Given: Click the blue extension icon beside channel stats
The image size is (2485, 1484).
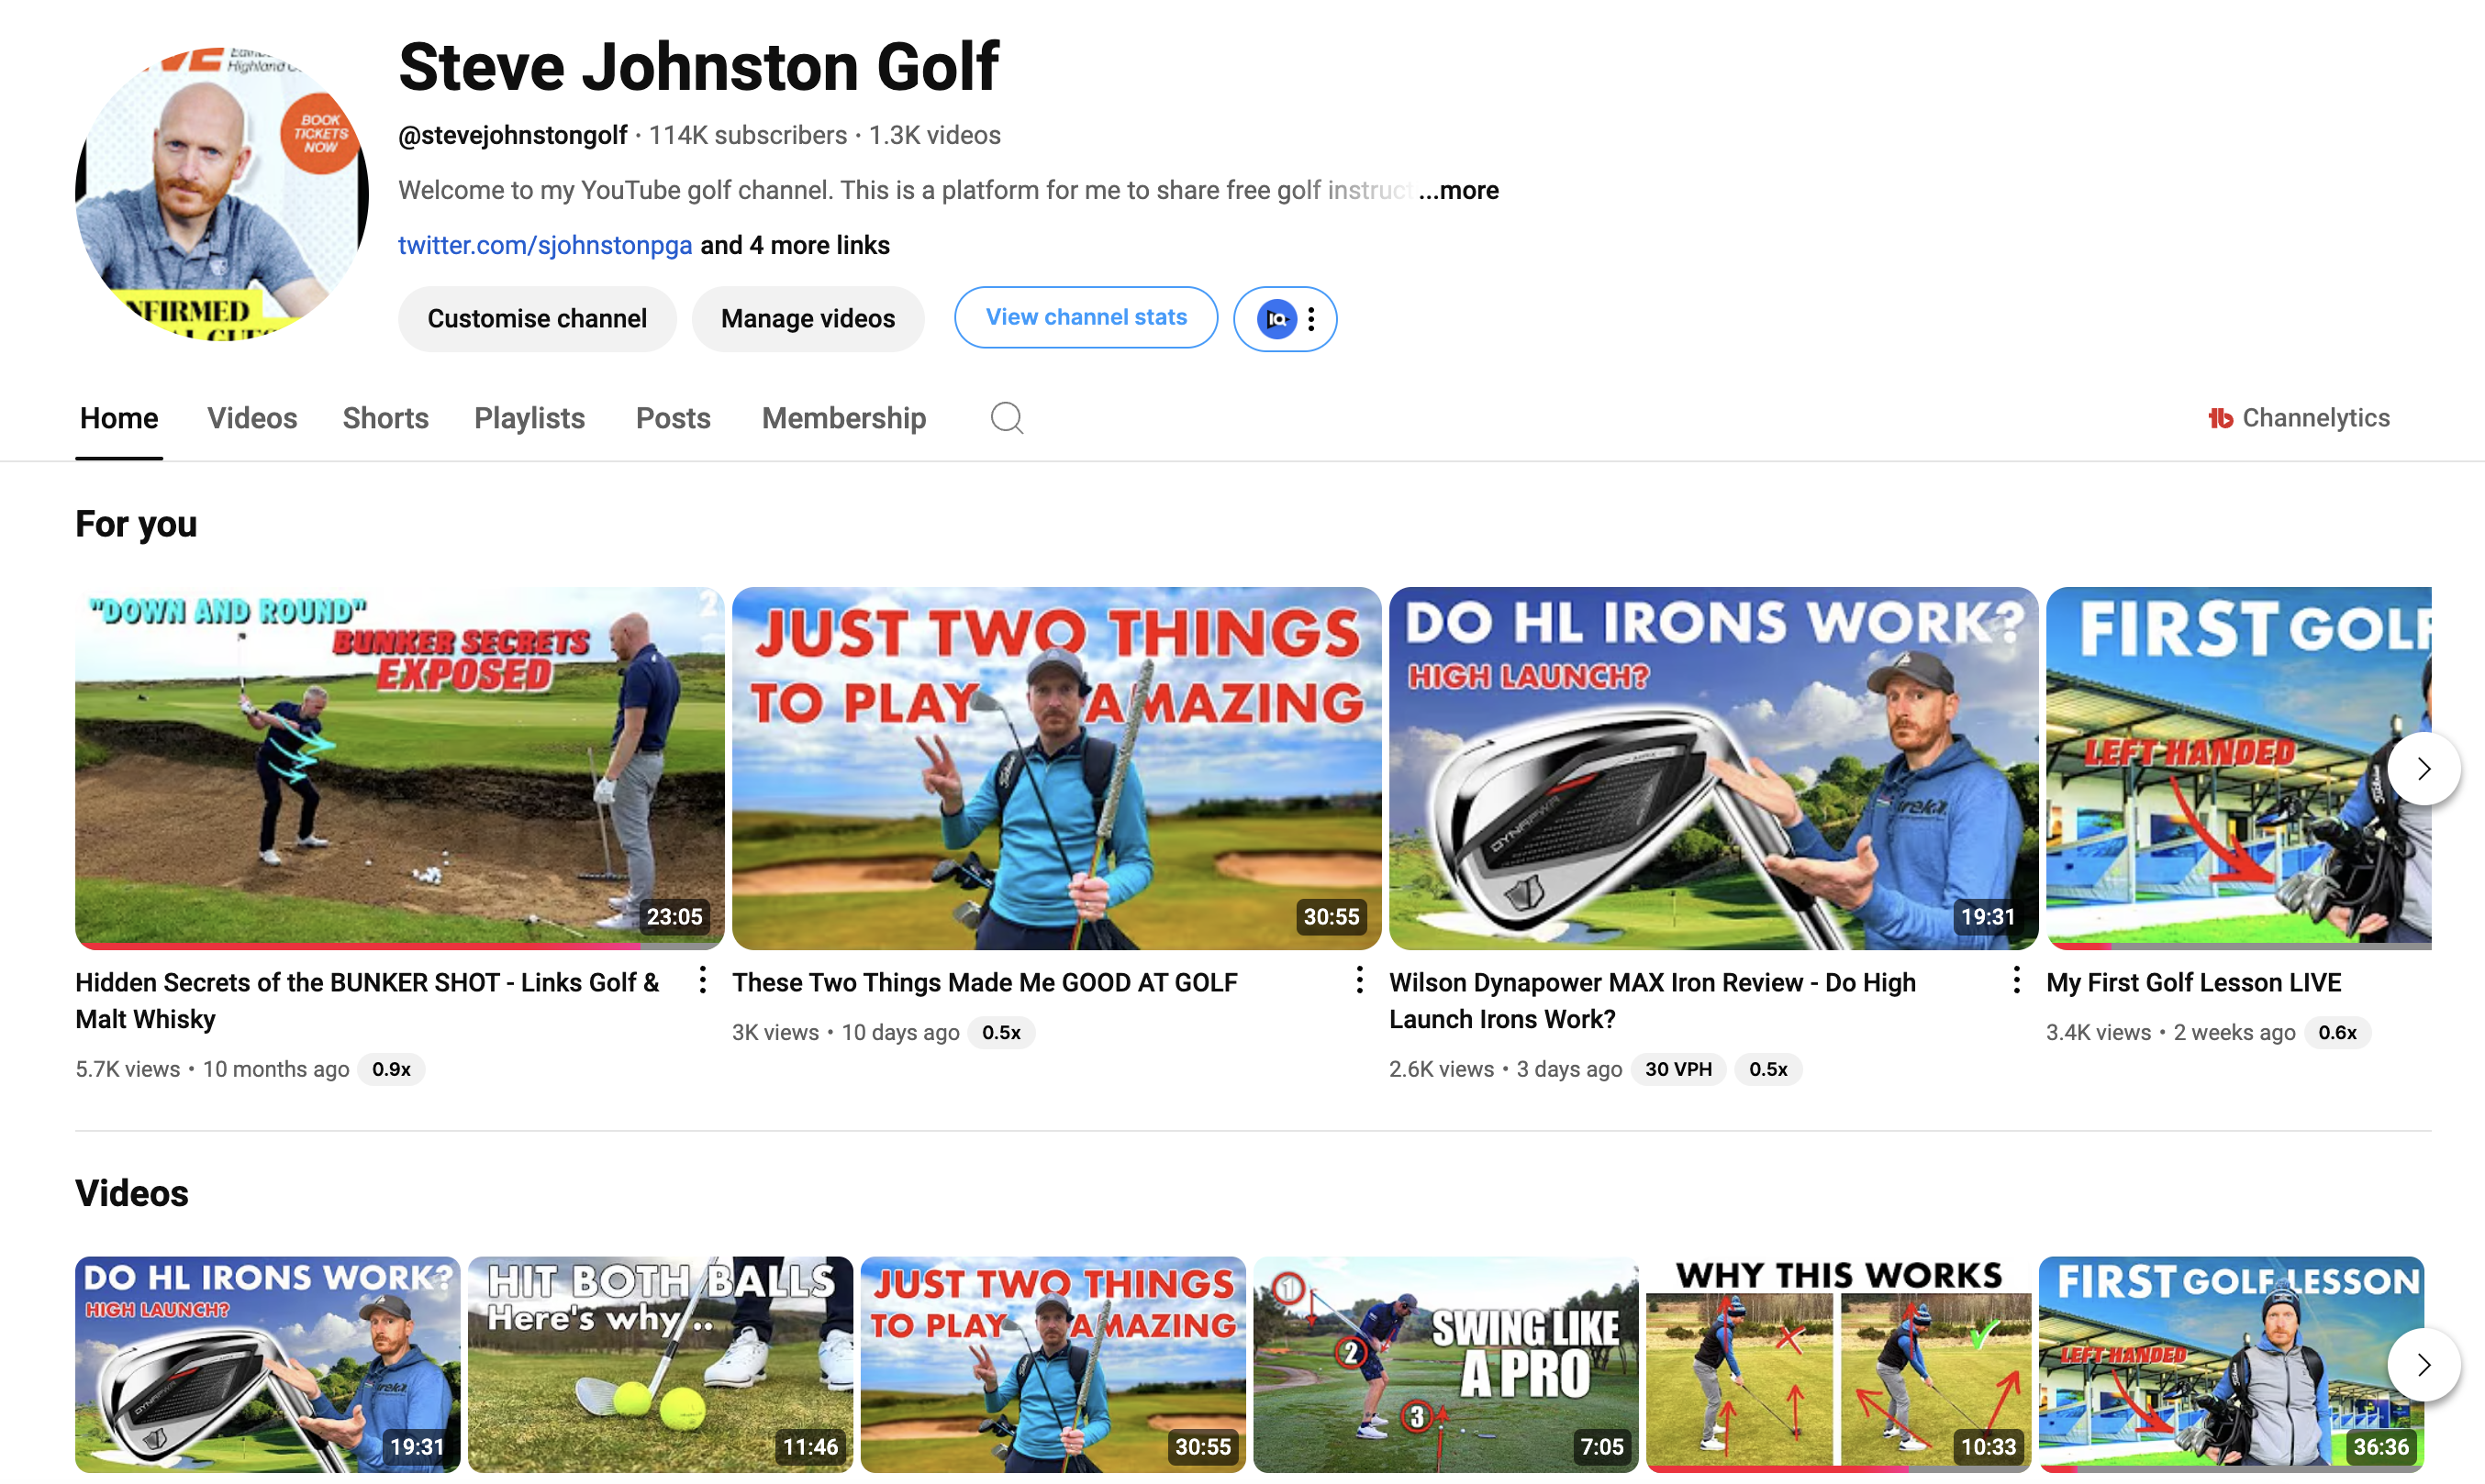Looking at the screenshot, I should click(x=1276, y=319).
